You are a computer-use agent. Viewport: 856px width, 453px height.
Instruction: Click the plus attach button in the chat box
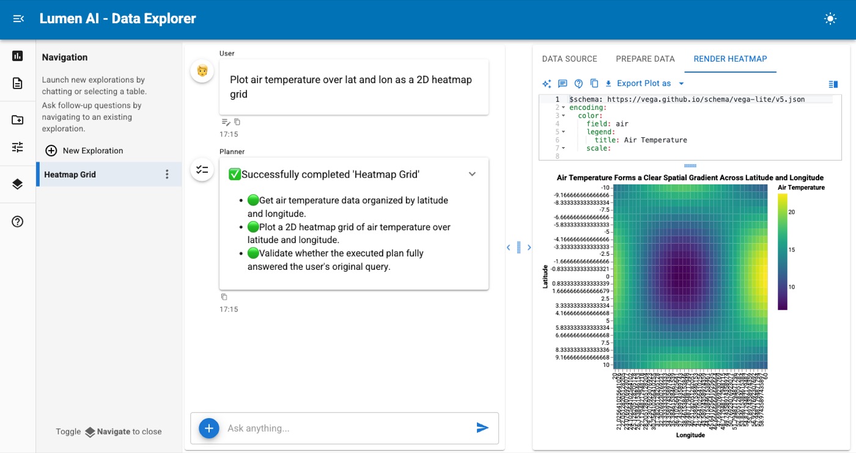coord(208,429)
